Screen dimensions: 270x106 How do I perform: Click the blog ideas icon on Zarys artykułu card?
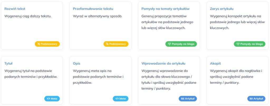click(x=238, y=44)
